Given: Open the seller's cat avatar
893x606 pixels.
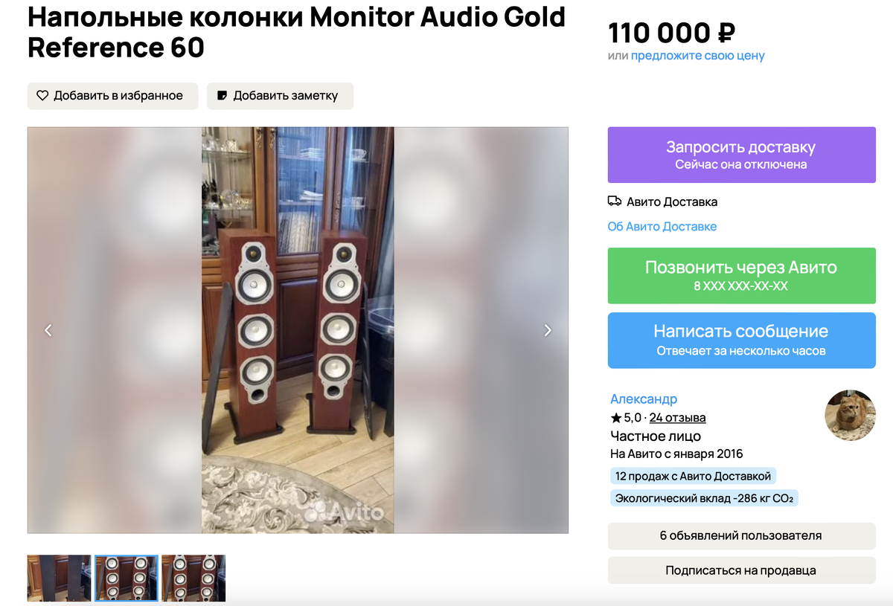Looking at the screenshot, I should point(851,415).
